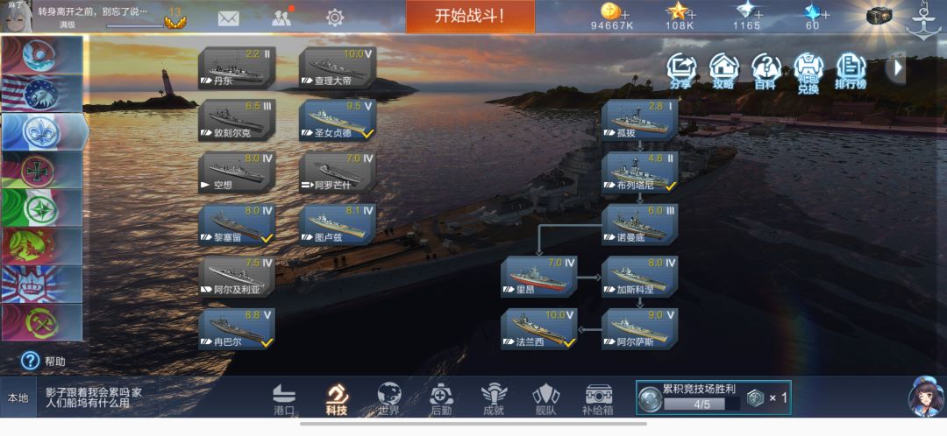Select the American eagle nation flag
Screen dimensions: 947x436
coord(42,94)
